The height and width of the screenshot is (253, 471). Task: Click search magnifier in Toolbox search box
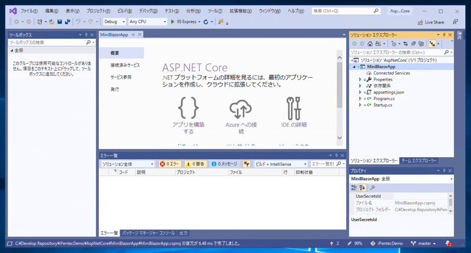[88, 42]
